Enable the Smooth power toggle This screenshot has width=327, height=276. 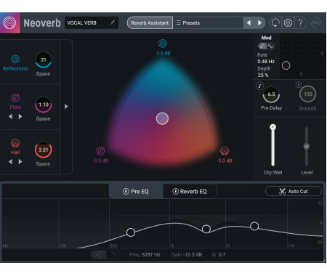299,85
